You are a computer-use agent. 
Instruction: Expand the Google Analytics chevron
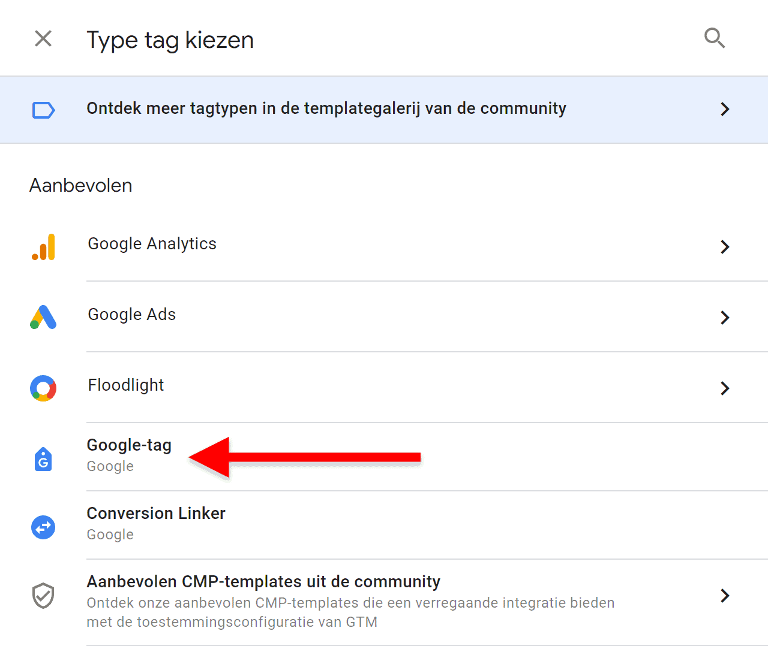click(x=725, y=247)
